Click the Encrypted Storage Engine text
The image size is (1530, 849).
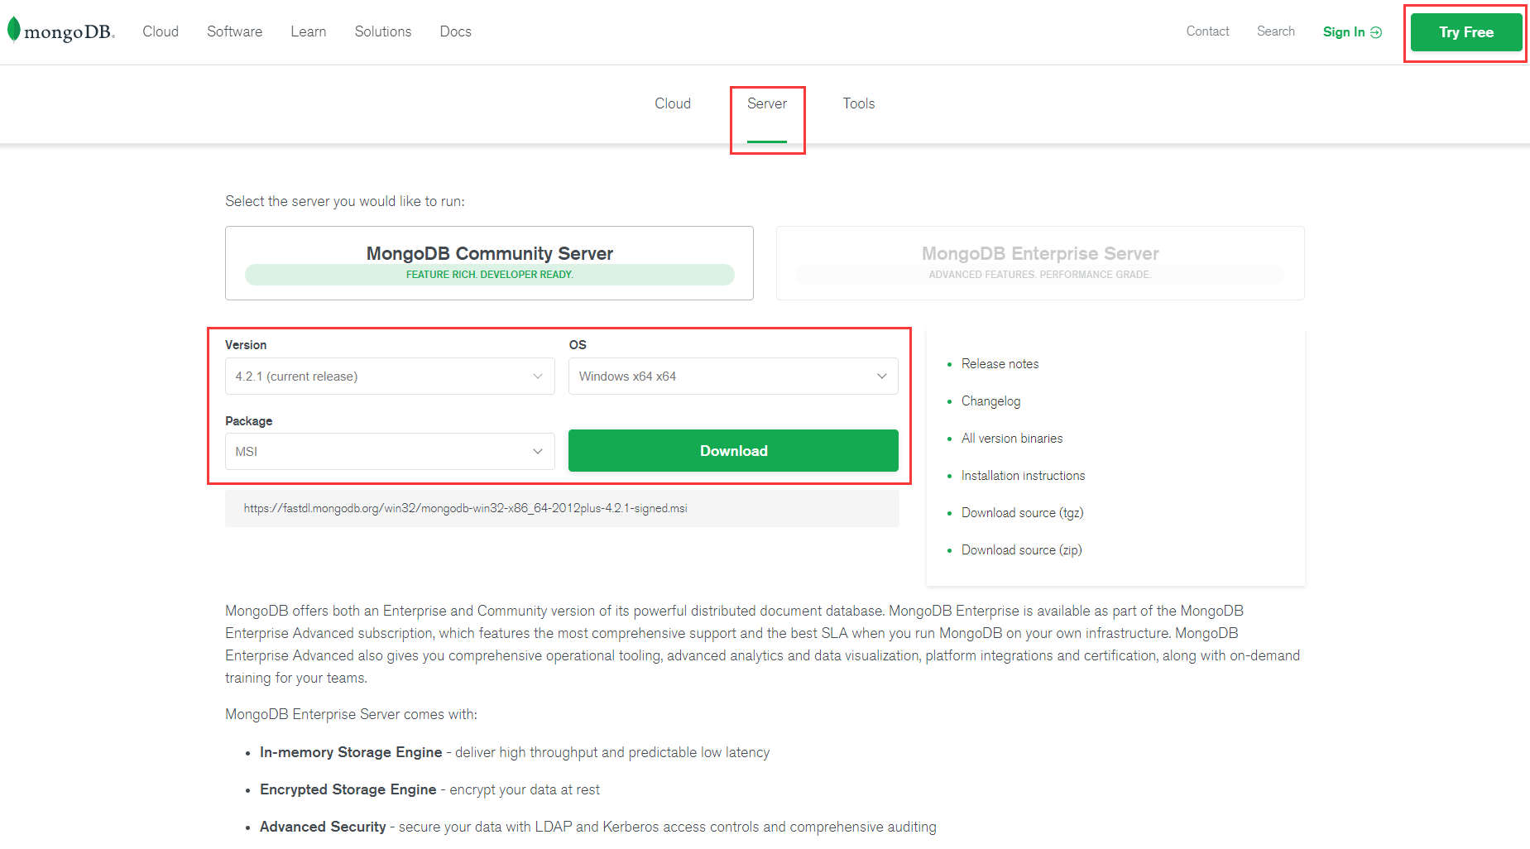[x=348, y=789]
